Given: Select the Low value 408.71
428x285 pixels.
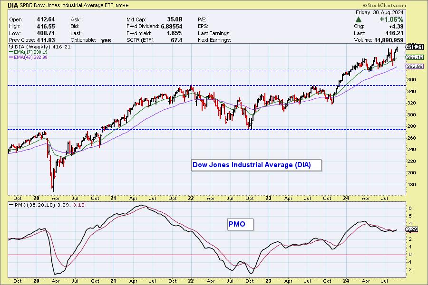Looking at the screenshot, I should 46,33.
